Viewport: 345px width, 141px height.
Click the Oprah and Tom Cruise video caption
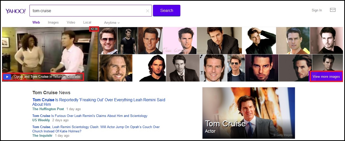click(47, 76)
